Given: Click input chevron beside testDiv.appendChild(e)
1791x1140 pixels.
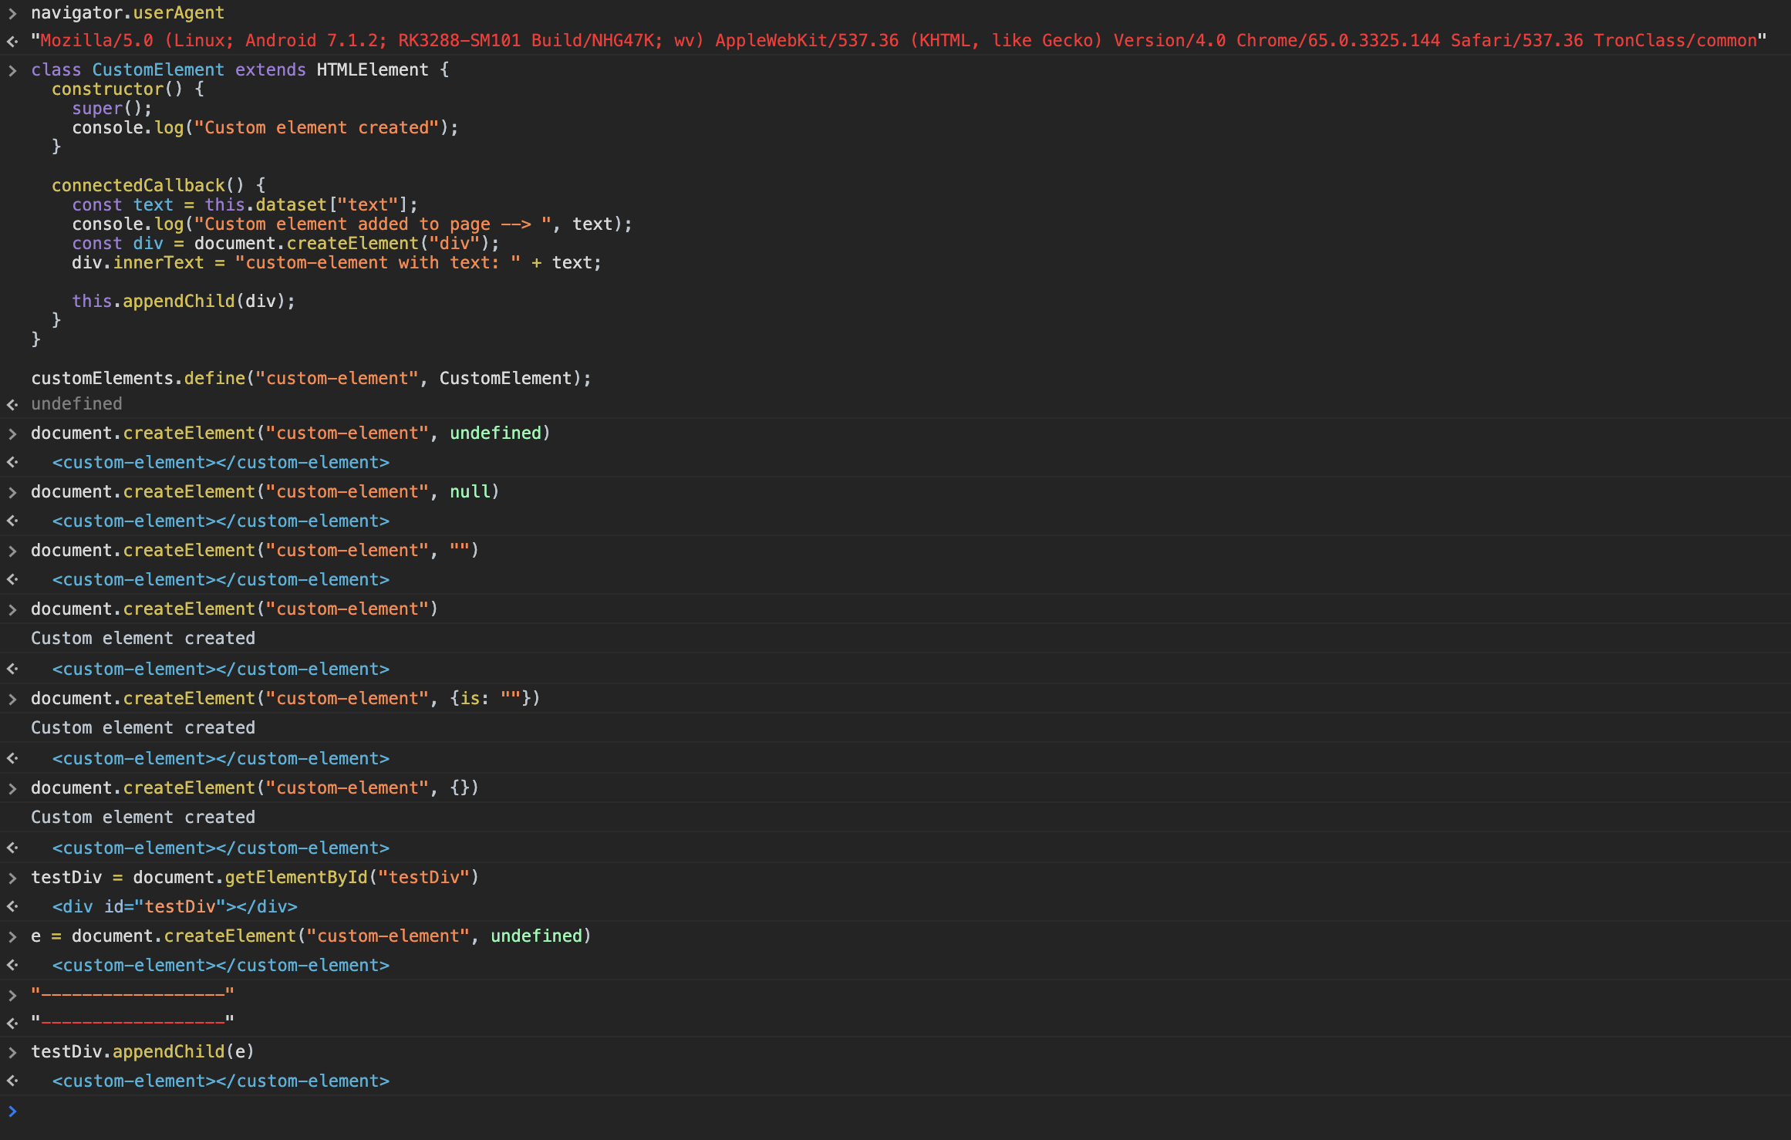Looking at the screenshot, I should [12, 1052].
